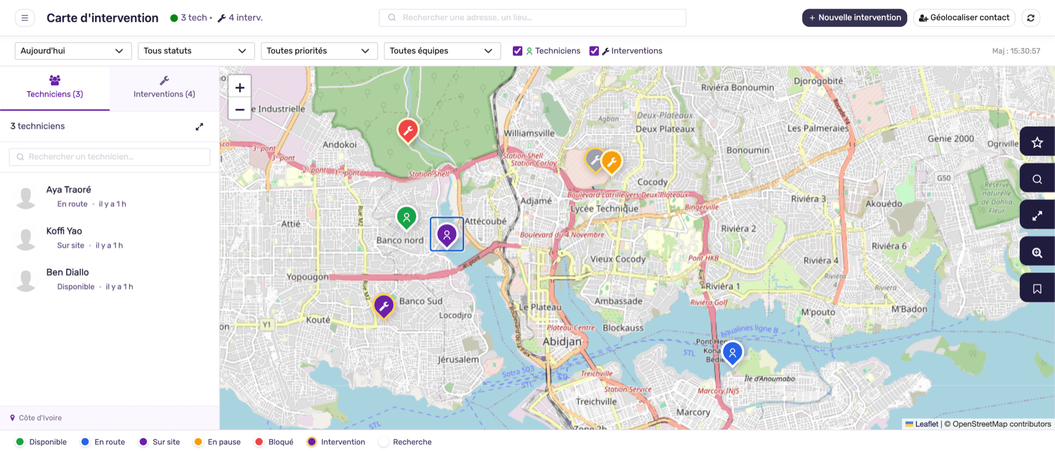
Task: Focus the Rechercher un technicien field
Action: click(x=110, y=157)
